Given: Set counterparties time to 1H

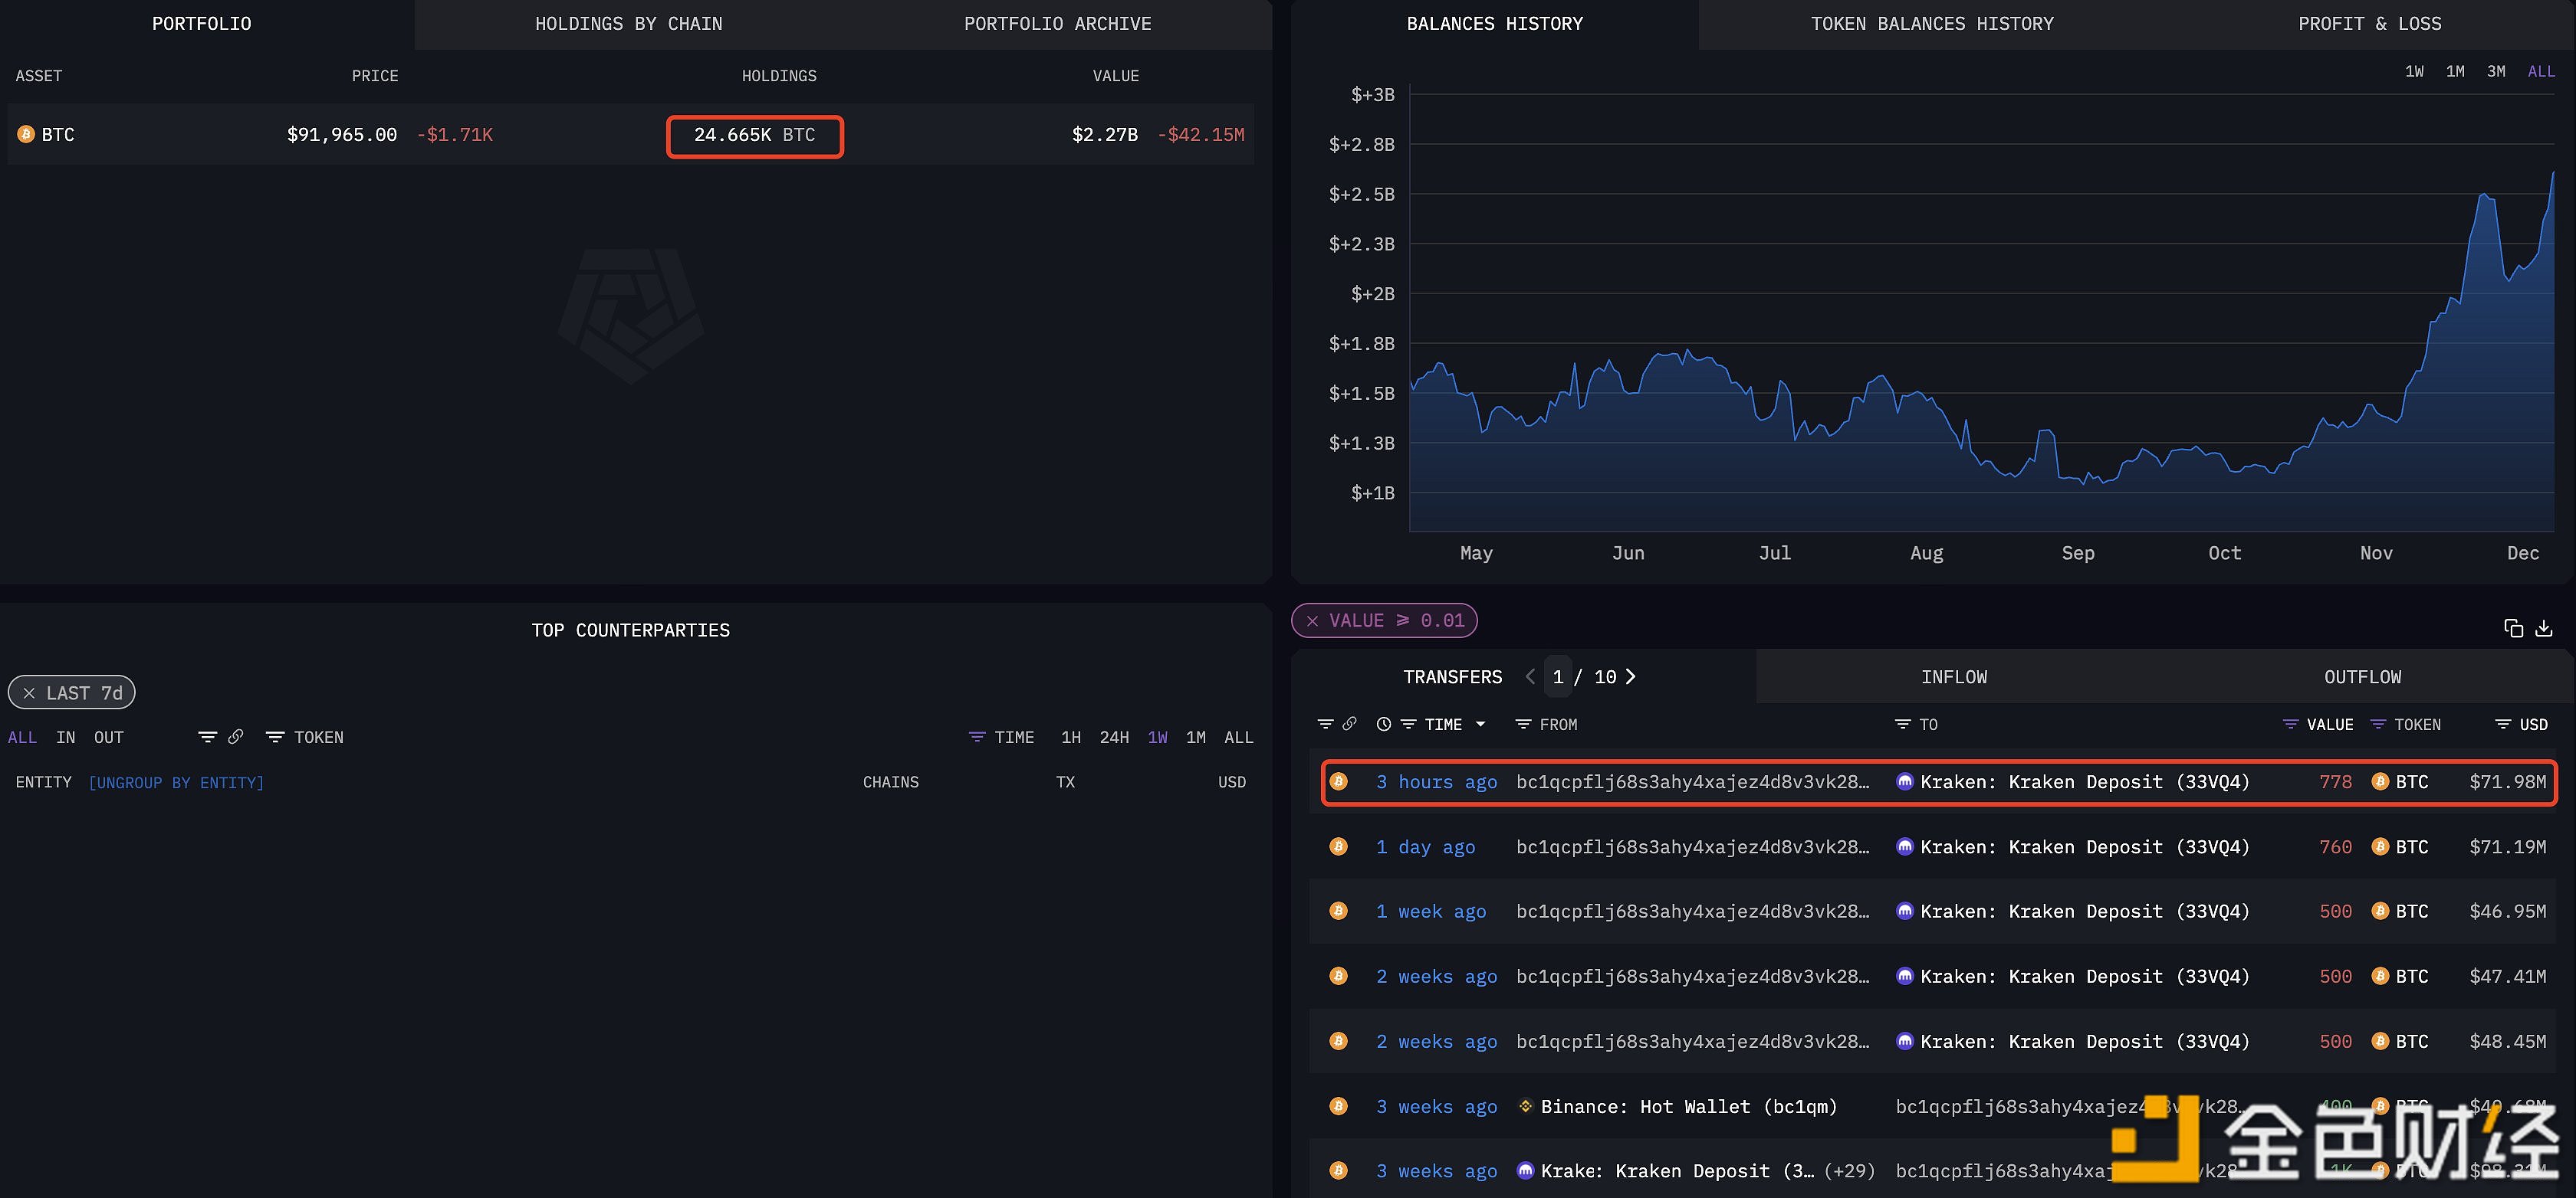Looking at the screenshot, I should [x=1071, y=738].
